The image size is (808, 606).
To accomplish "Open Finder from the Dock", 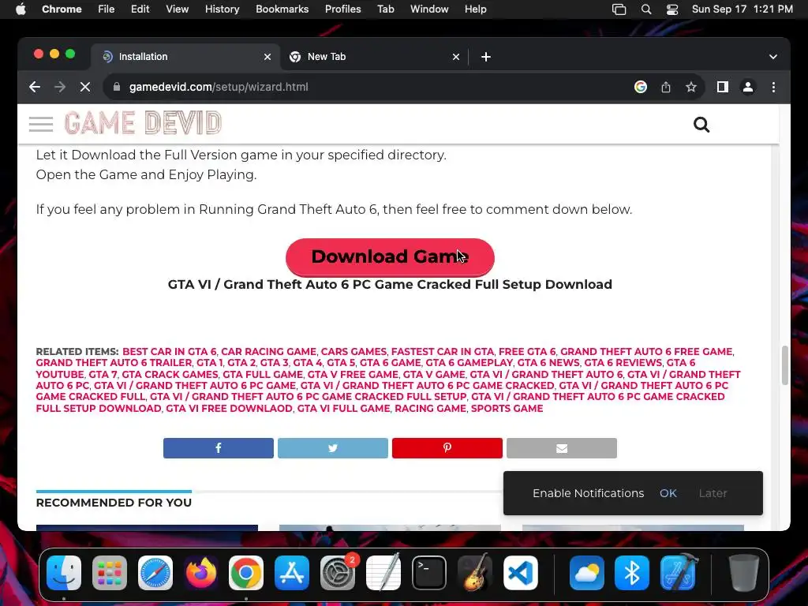I will point(64,573).
